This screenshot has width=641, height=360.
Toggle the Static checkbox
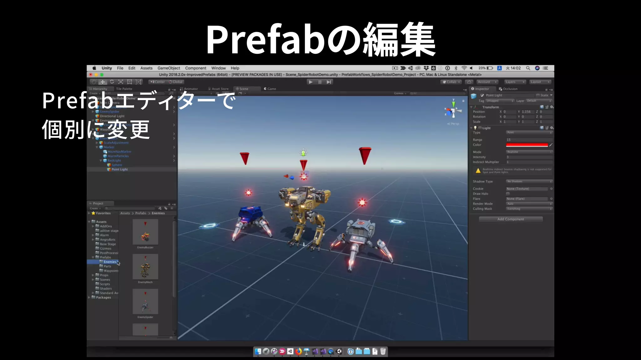(x=538, y=95)
